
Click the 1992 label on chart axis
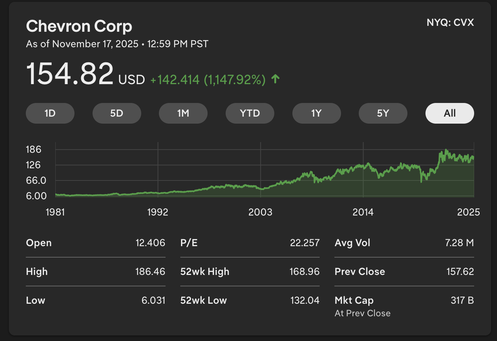pos(158,212)
